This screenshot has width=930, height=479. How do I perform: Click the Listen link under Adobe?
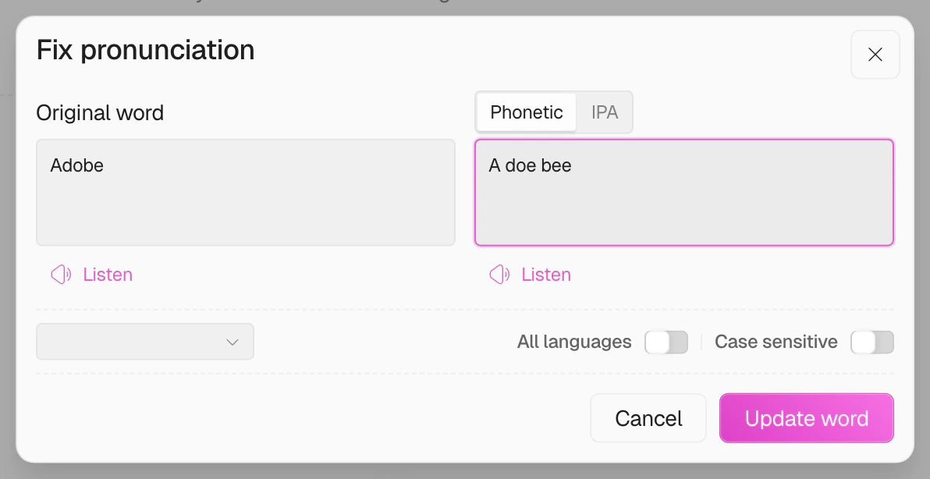tap(107, 274)
